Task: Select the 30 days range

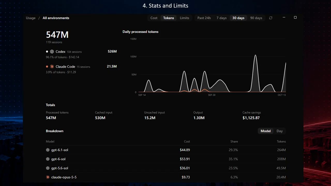Action: pyautogui.click(x=238, y=18)
